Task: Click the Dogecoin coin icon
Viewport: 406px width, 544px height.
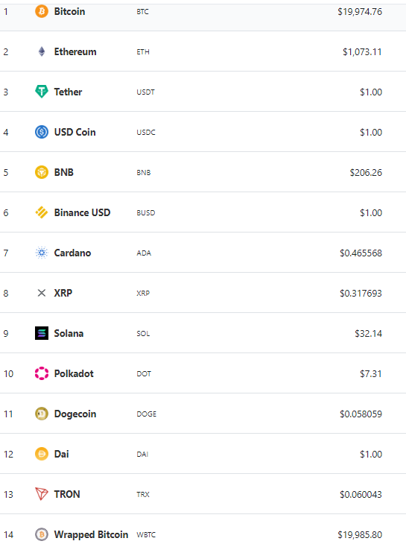Action: (42, 414)
